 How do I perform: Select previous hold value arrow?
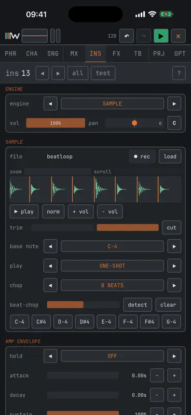click(50, 356)
